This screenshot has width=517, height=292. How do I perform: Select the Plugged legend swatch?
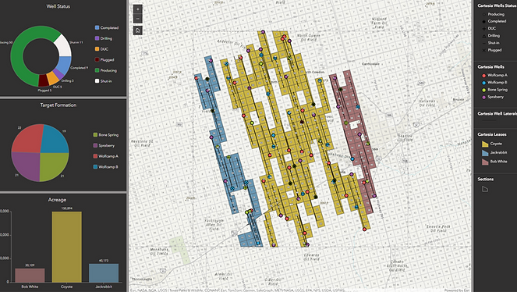pos(97,59)
